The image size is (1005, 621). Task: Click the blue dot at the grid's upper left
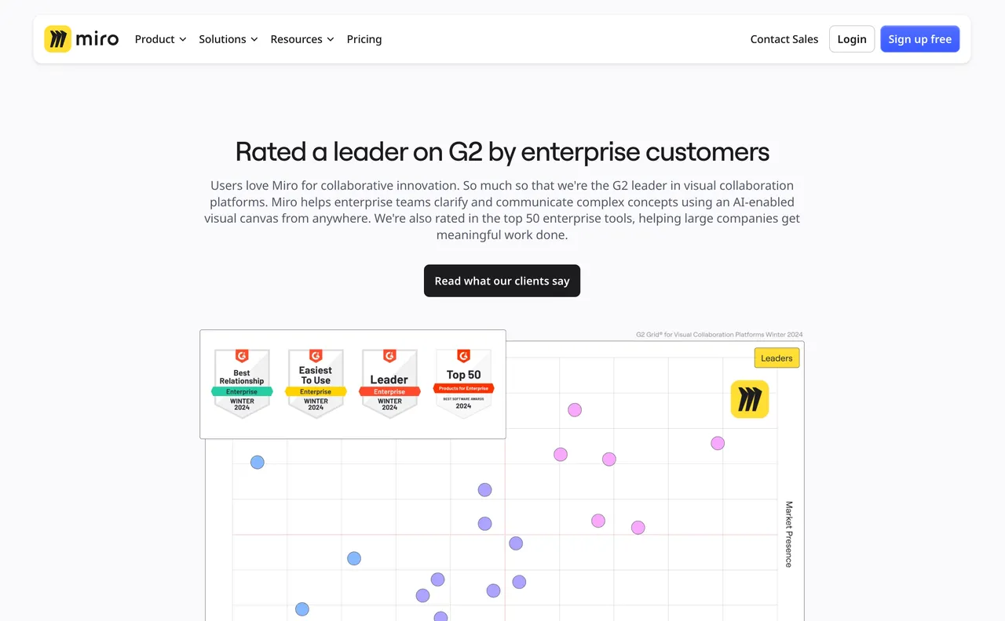(258, 463)
